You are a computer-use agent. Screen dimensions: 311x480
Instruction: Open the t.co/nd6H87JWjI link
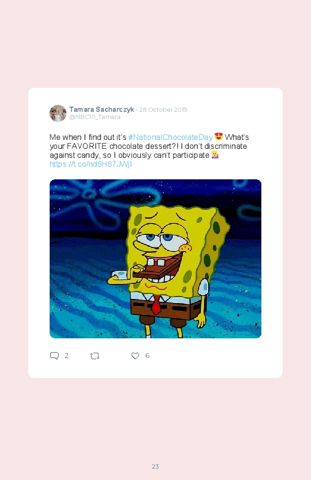coord(91,164)
